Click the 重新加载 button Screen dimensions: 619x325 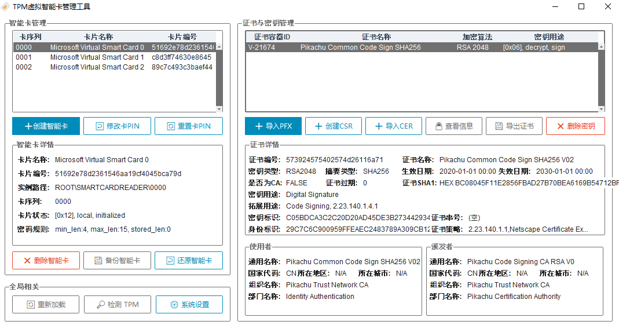pyautogui.click(x=46, y=305)
